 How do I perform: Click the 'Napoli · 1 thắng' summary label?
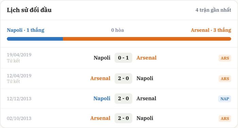coord(26,30)
